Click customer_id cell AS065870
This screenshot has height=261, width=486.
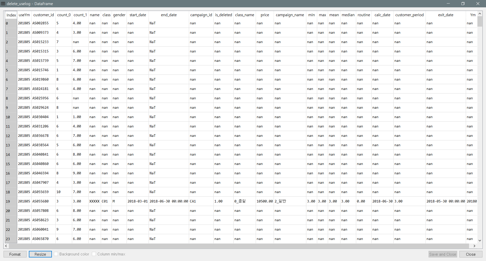coord(43,239)
